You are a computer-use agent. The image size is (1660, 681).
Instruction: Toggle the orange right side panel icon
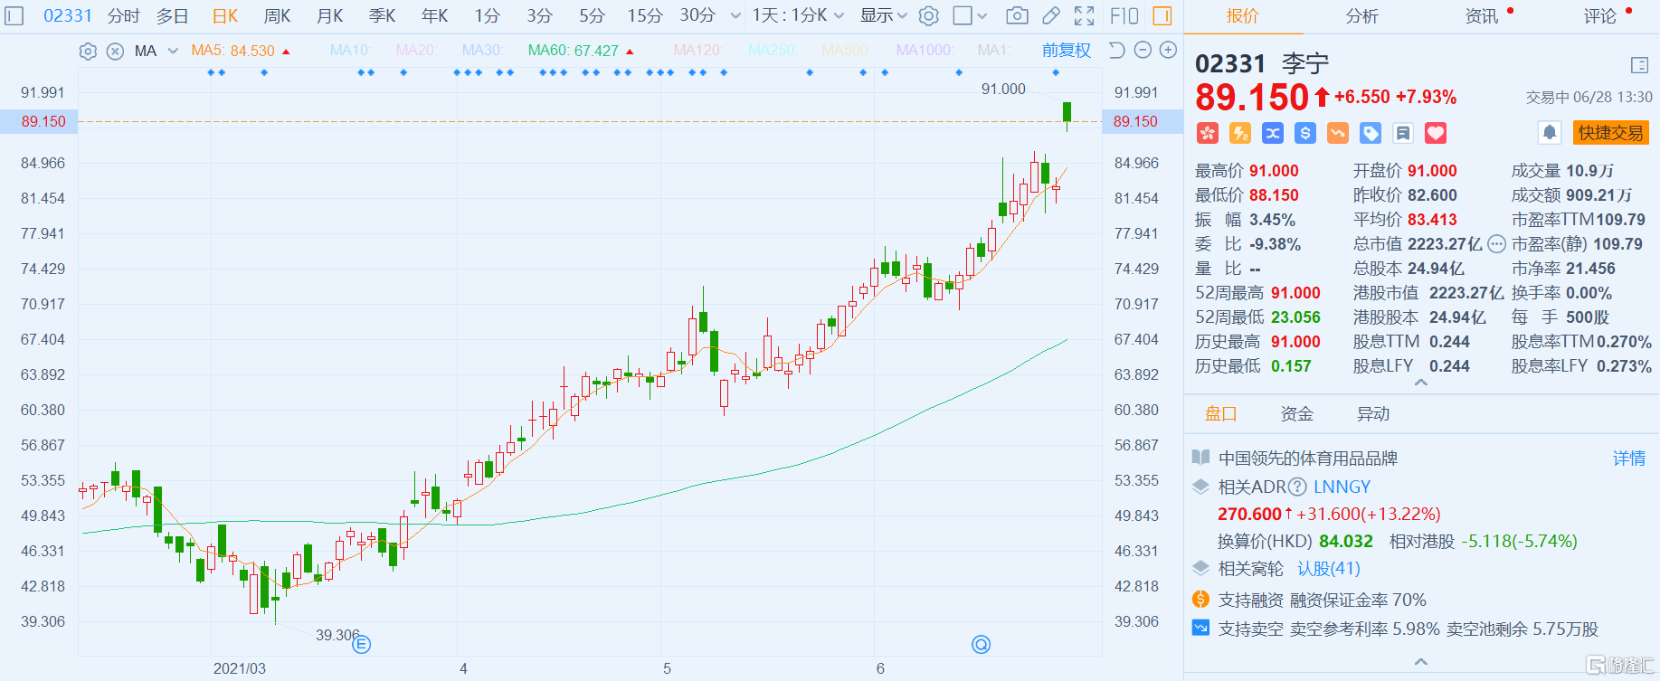[1162, 15]
